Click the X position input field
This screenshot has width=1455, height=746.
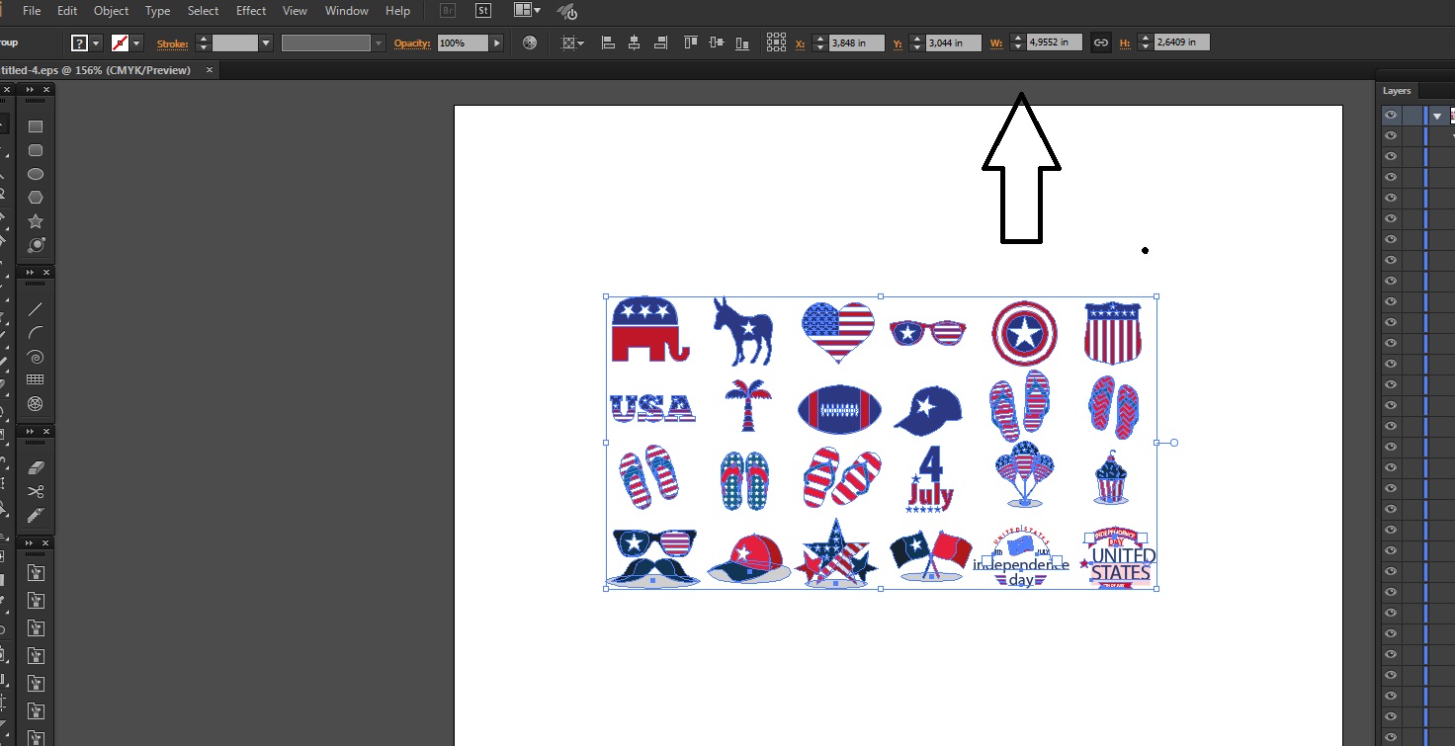pos(857,42)
